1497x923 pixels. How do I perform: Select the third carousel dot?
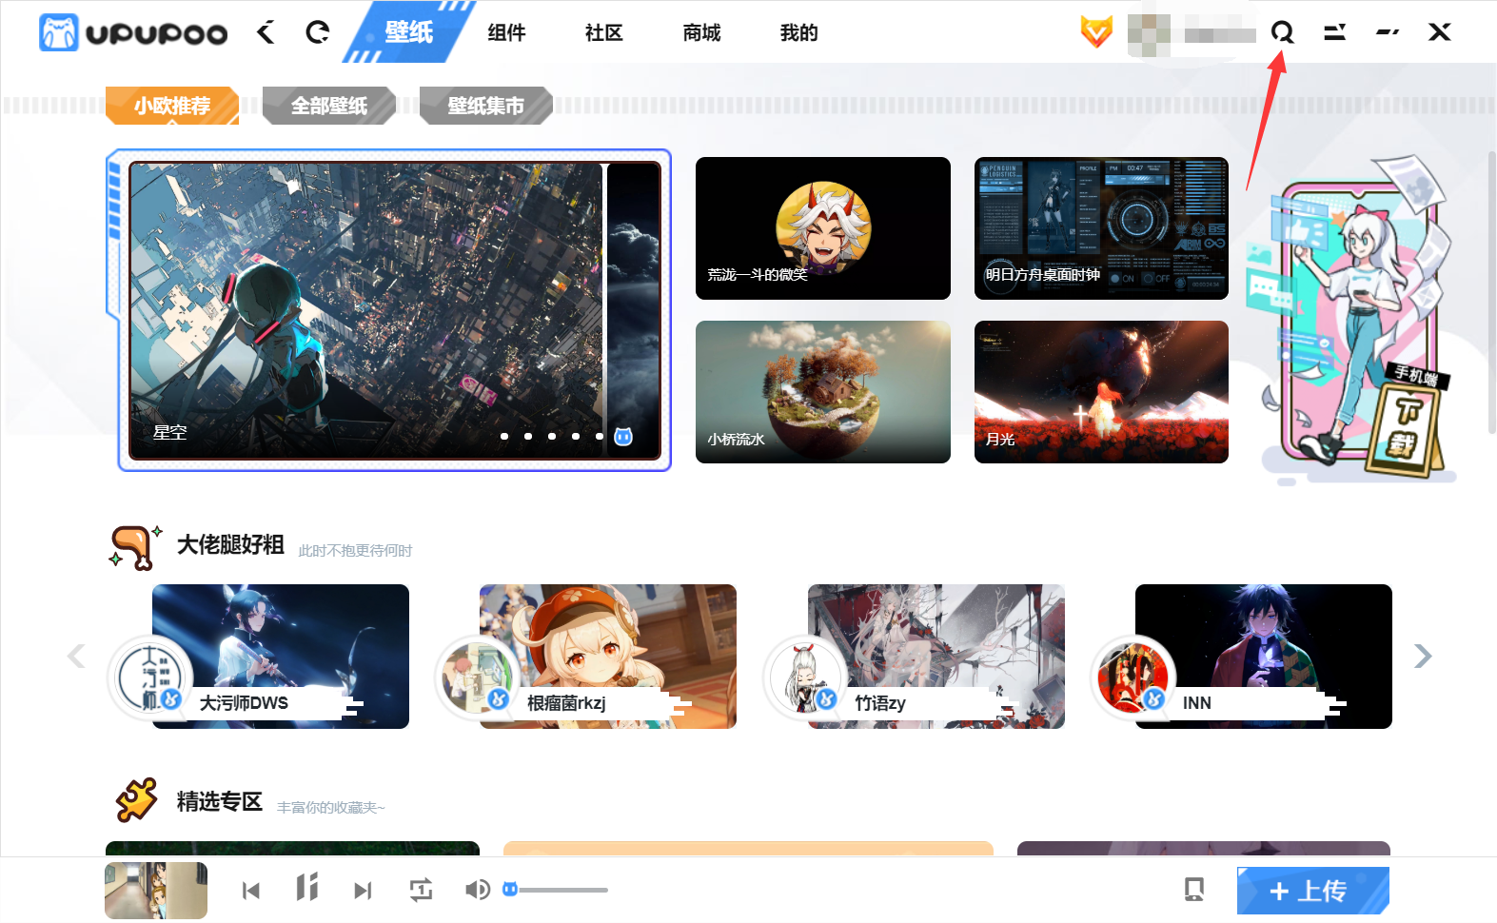pos(552,437)
